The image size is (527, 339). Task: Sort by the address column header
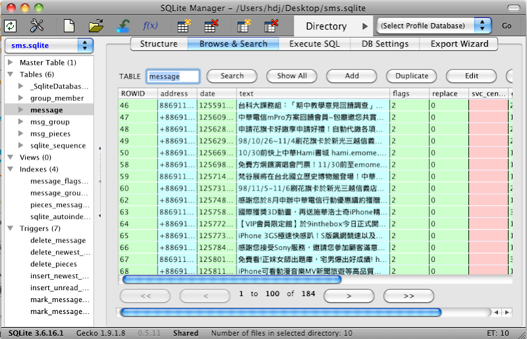pyautogui.click(x=177, y=94)
